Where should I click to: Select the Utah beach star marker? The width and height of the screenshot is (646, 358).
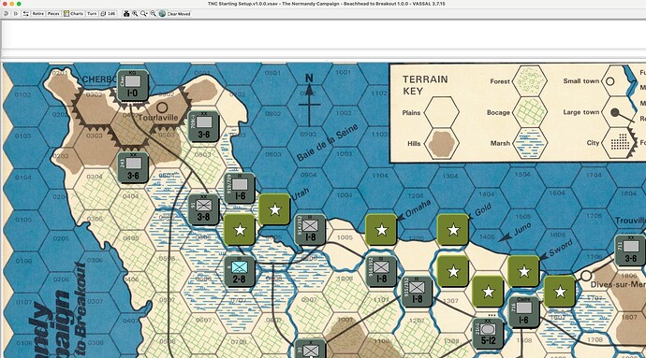click(275, 209)
